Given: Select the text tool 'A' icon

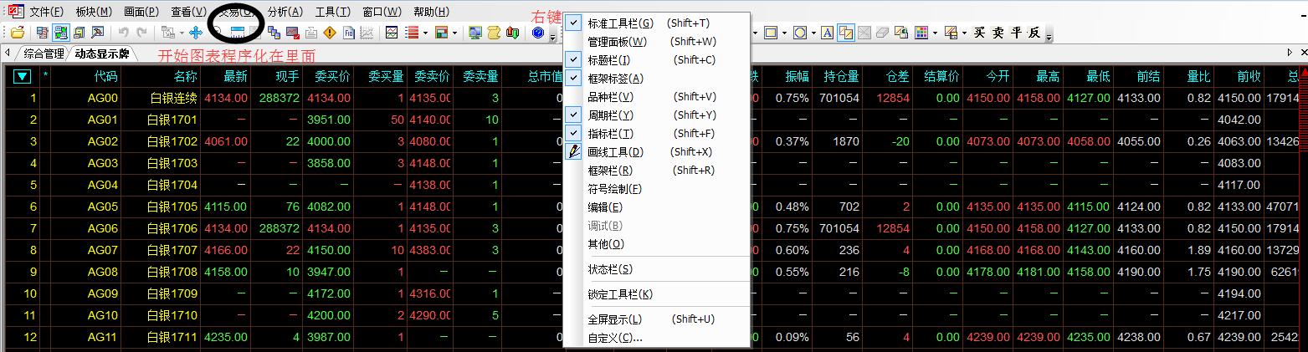Looking at the screenshot, I should [827, 33].
